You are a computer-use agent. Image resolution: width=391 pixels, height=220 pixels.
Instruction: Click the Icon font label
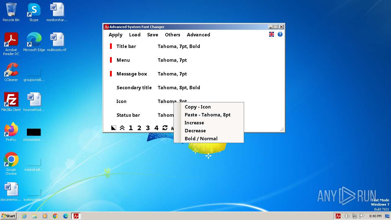(x=121, y=101)
